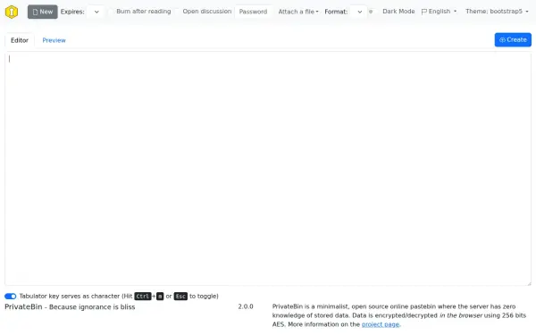The height and width of the screenshot is (335, 536).
Task: Click the blue Create button
Action: [513, 39]
